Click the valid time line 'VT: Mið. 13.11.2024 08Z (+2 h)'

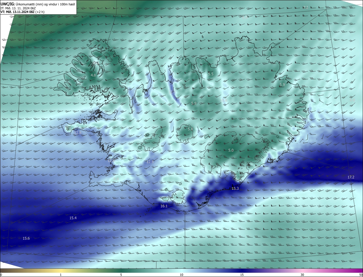(23, 12)
